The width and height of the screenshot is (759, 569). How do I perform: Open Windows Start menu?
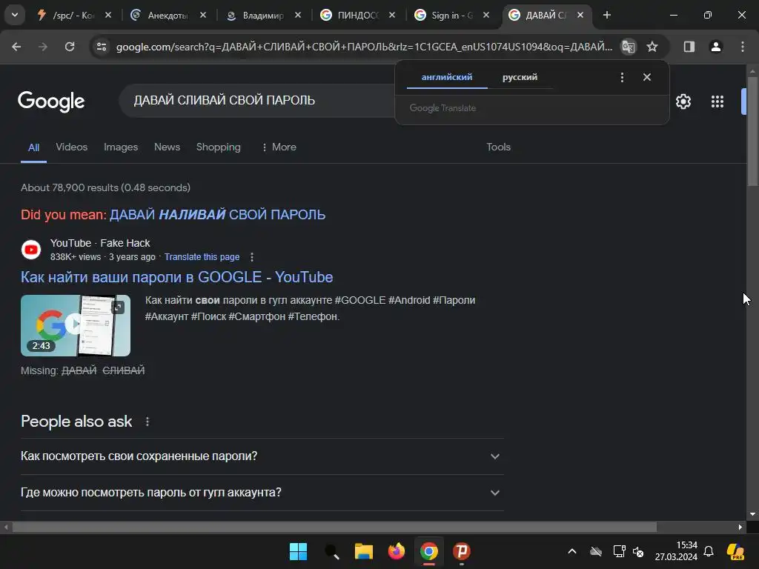[298, 551]
